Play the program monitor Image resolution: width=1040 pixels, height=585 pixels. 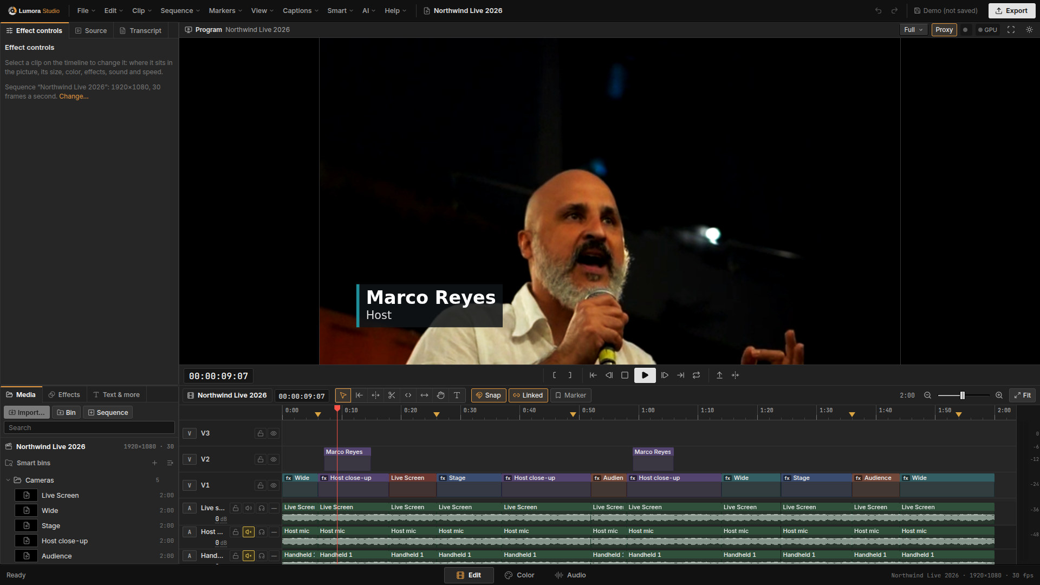point(645,375)
